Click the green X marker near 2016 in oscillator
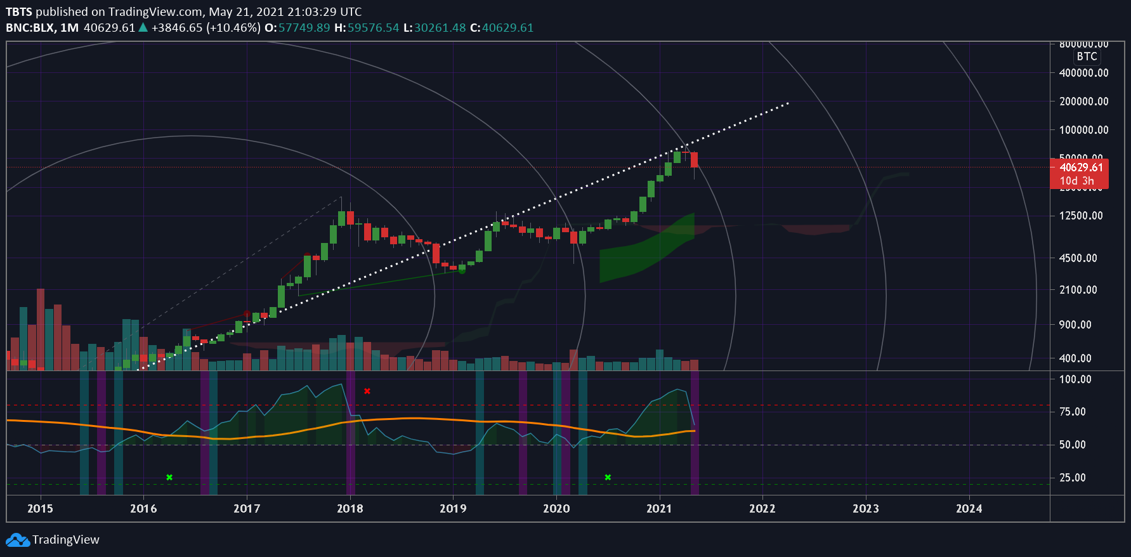 point(169,477)
